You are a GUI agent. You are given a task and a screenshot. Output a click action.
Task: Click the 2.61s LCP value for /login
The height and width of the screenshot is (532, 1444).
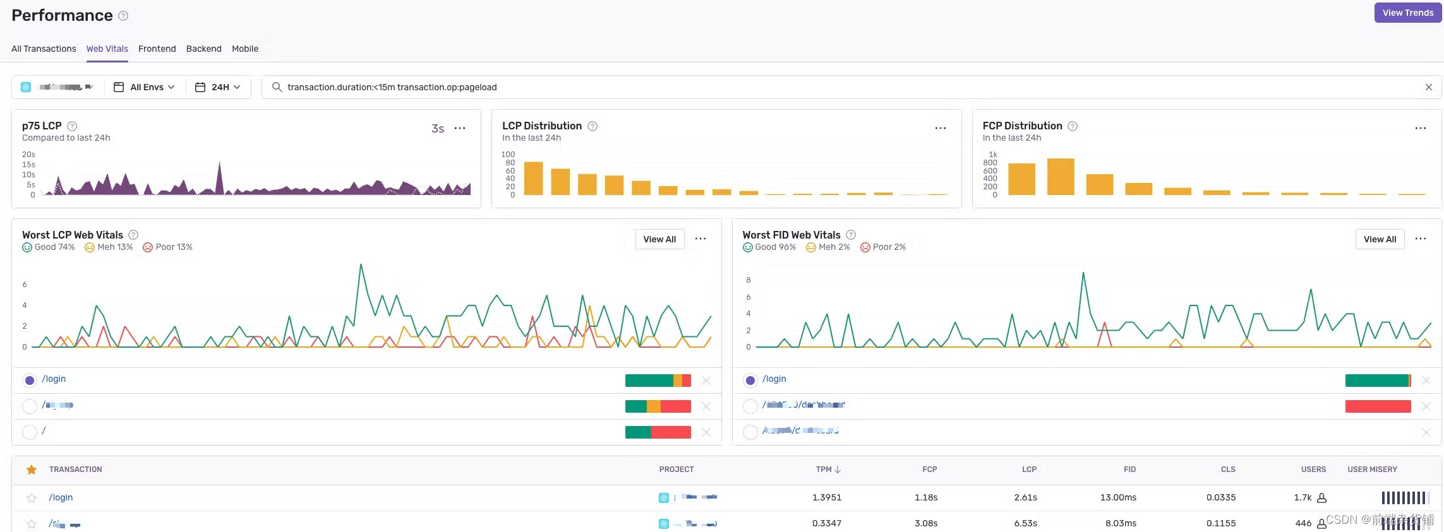1025,497
